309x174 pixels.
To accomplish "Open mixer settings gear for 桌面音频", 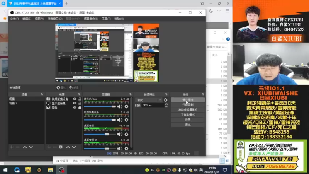I will coord(126,134).
